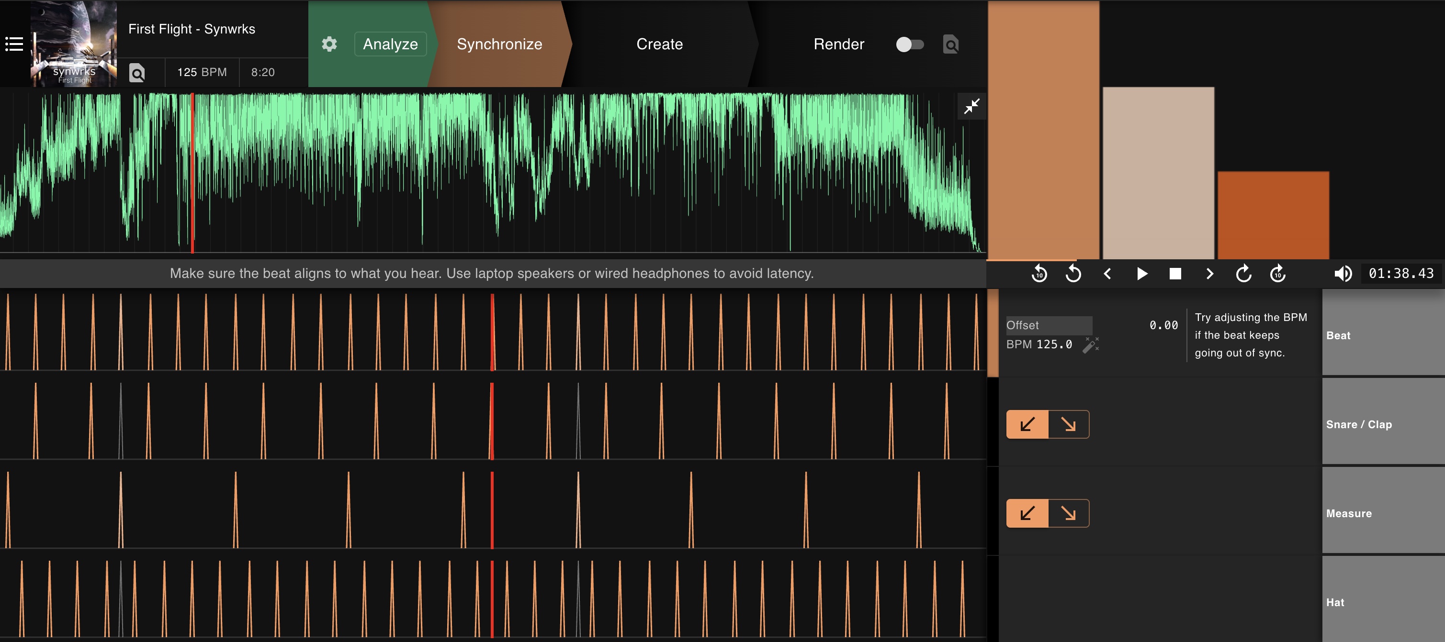Viewport: 1445px width, 642px height.
Task: Click the settings gear beside Analyze
Action: 329,44
